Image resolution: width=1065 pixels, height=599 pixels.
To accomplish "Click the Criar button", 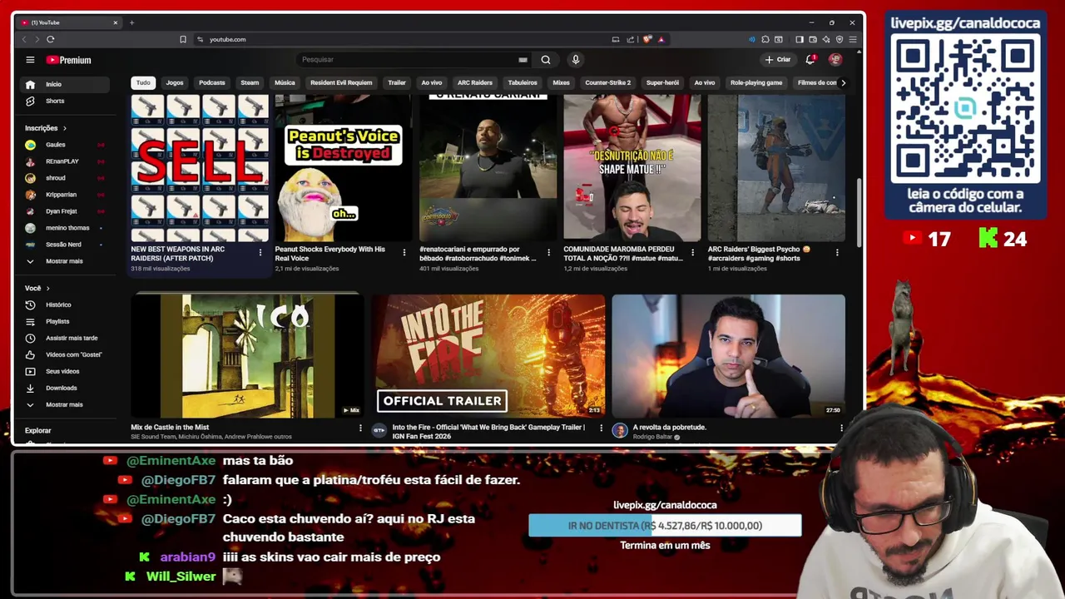I will pos(778,60).
